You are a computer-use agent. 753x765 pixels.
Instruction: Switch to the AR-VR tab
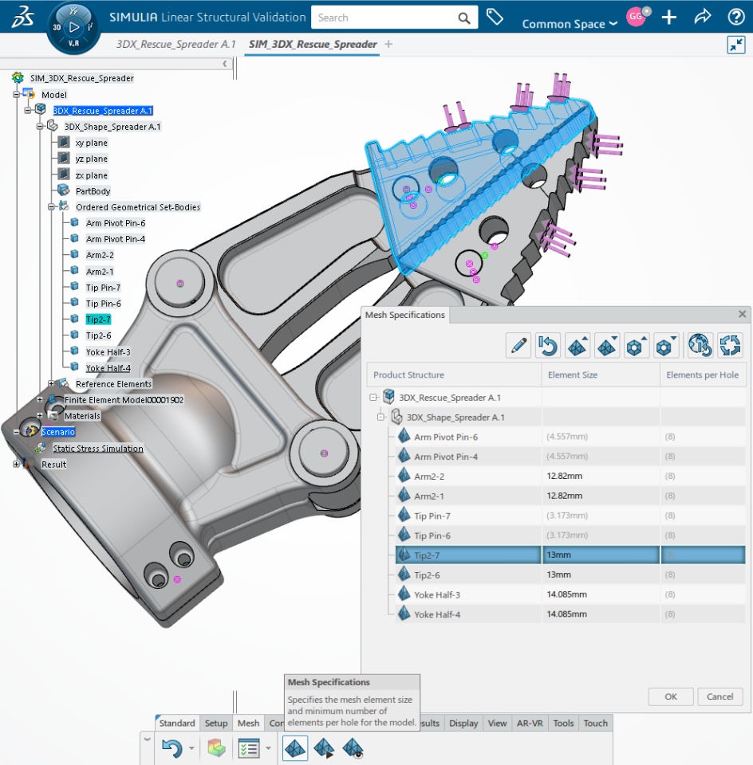530,723
